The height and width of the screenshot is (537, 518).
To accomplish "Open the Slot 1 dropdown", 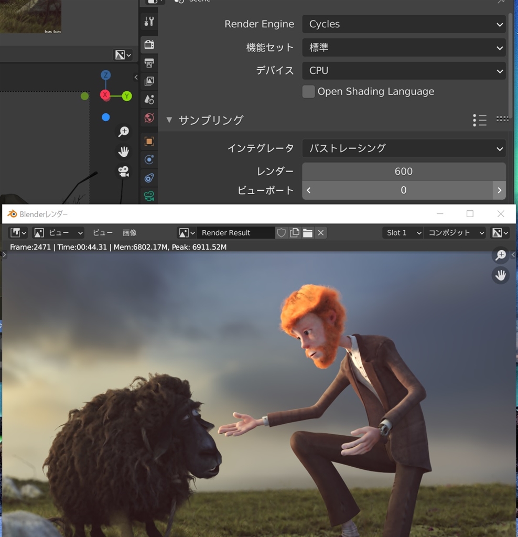I will 403,233.
